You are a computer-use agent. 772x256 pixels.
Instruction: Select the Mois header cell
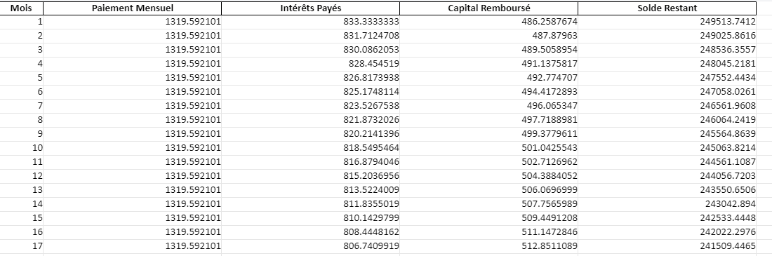pyautogui.click(x=22, y=8)
